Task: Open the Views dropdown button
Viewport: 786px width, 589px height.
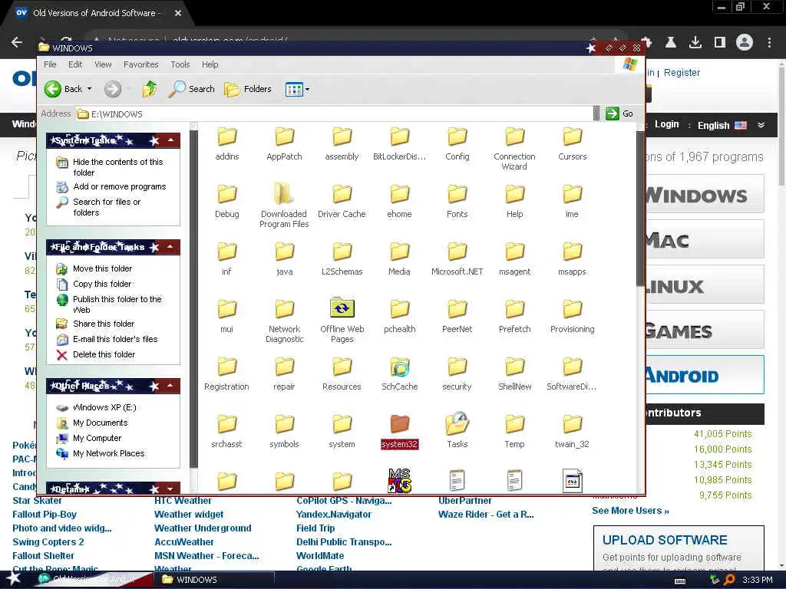Action: [x=297, y=90]
